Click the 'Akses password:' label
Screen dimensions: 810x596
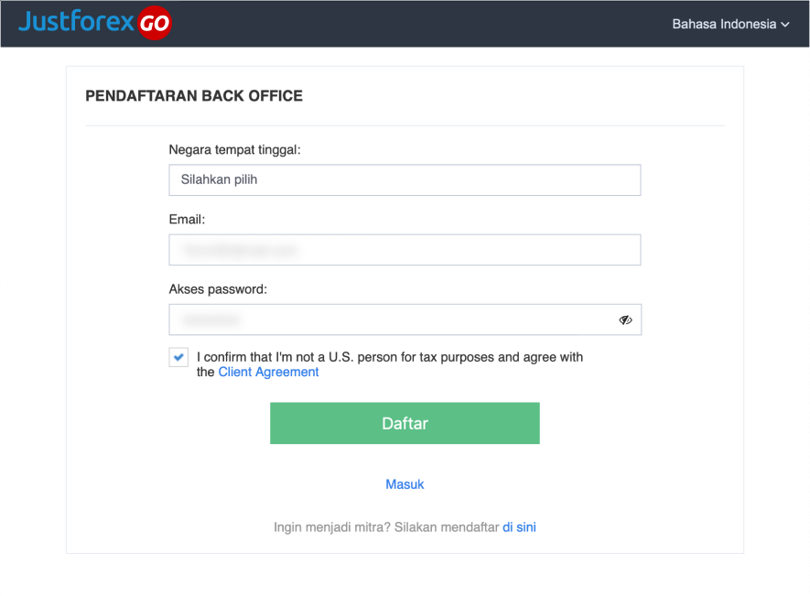(218, 289)
